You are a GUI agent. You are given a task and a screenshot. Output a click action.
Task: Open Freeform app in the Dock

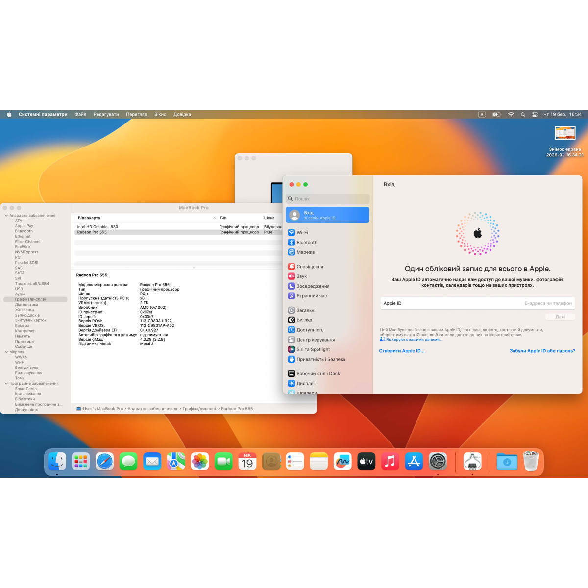(x=343, y=461)
